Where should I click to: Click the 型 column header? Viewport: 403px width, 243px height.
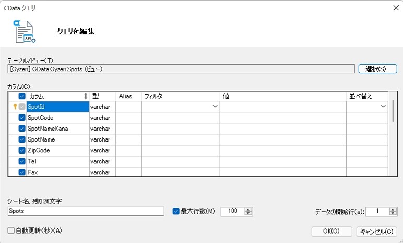(x=102, y=96)
